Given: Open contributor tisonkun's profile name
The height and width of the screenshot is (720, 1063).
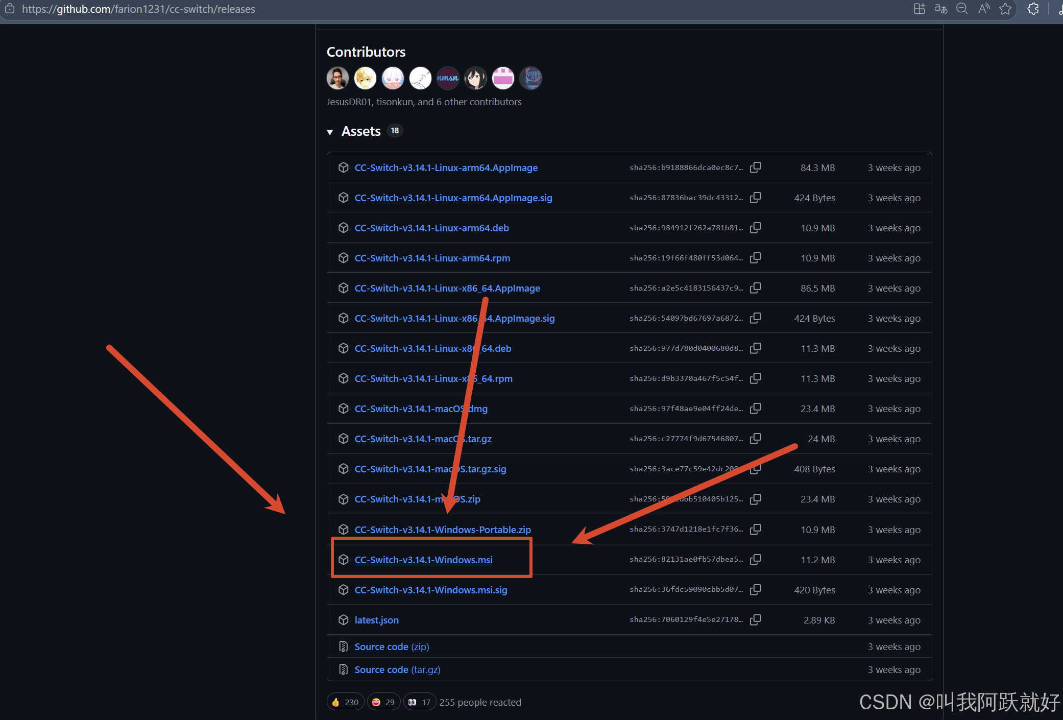Looking at the screenshot, I should pos(395,102).
